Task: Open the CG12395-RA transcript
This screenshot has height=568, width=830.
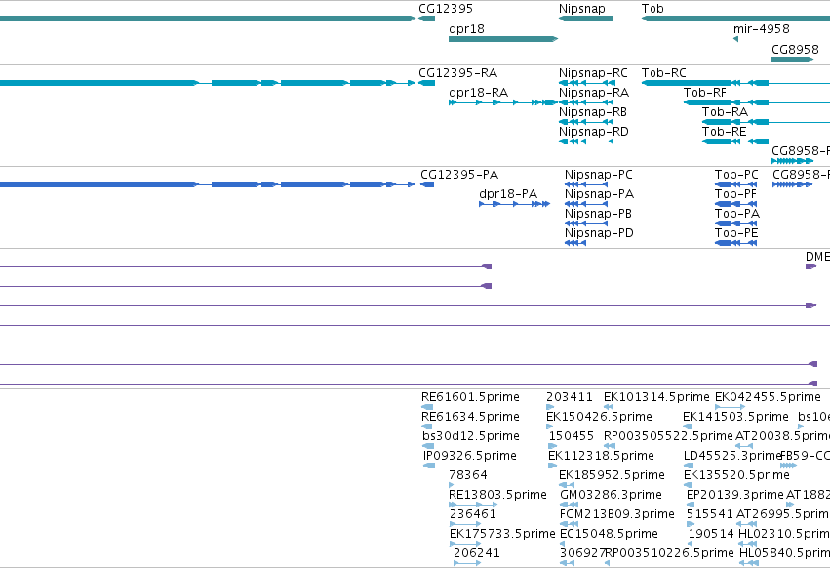Action: point(426,83)
